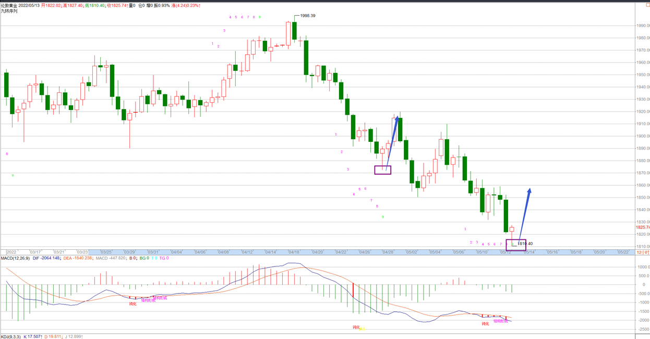Select the blue arrow drawn after 04/28
Viewport: 650px width, 339px height.
[x=392, y=142]
